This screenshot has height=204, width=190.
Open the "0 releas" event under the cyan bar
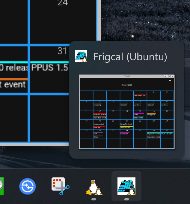(14, 68)
